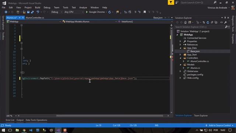Switch to AlunoController.cs tab
The image size is (236, 133).
click(35, 18)
